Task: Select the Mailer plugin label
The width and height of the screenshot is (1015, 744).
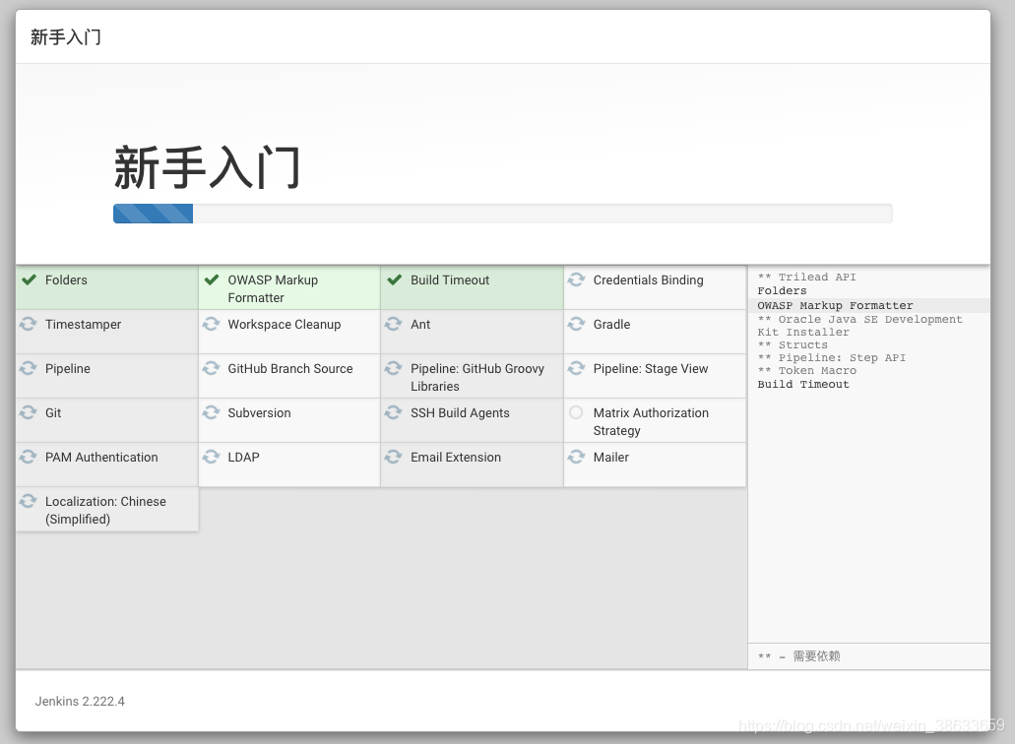Action: (611, 458)
